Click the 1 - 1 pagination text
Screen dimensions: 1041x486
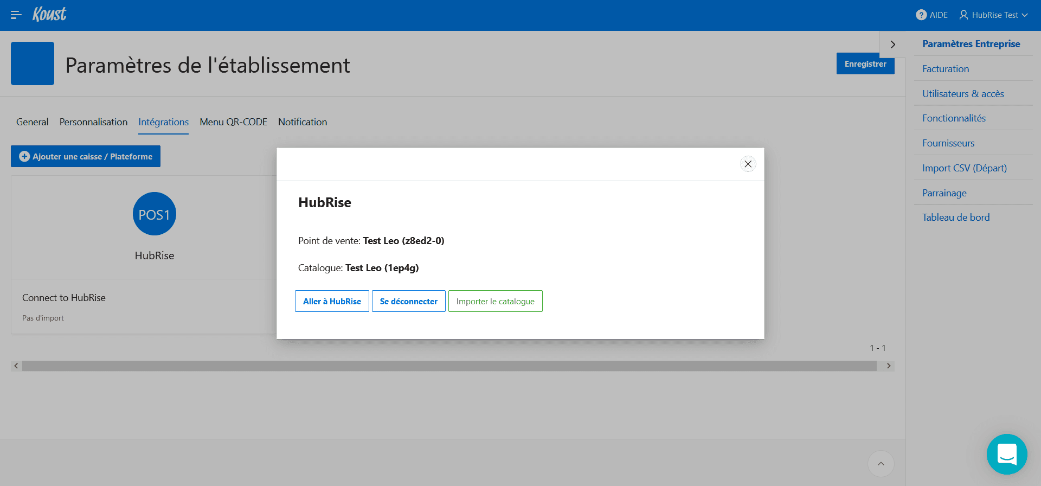tap(877, 348)
